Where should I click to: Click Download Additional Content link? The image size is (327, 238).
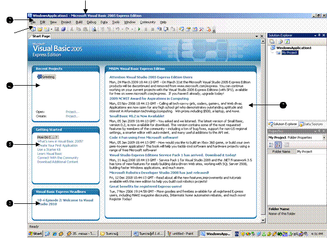point(57,162)
